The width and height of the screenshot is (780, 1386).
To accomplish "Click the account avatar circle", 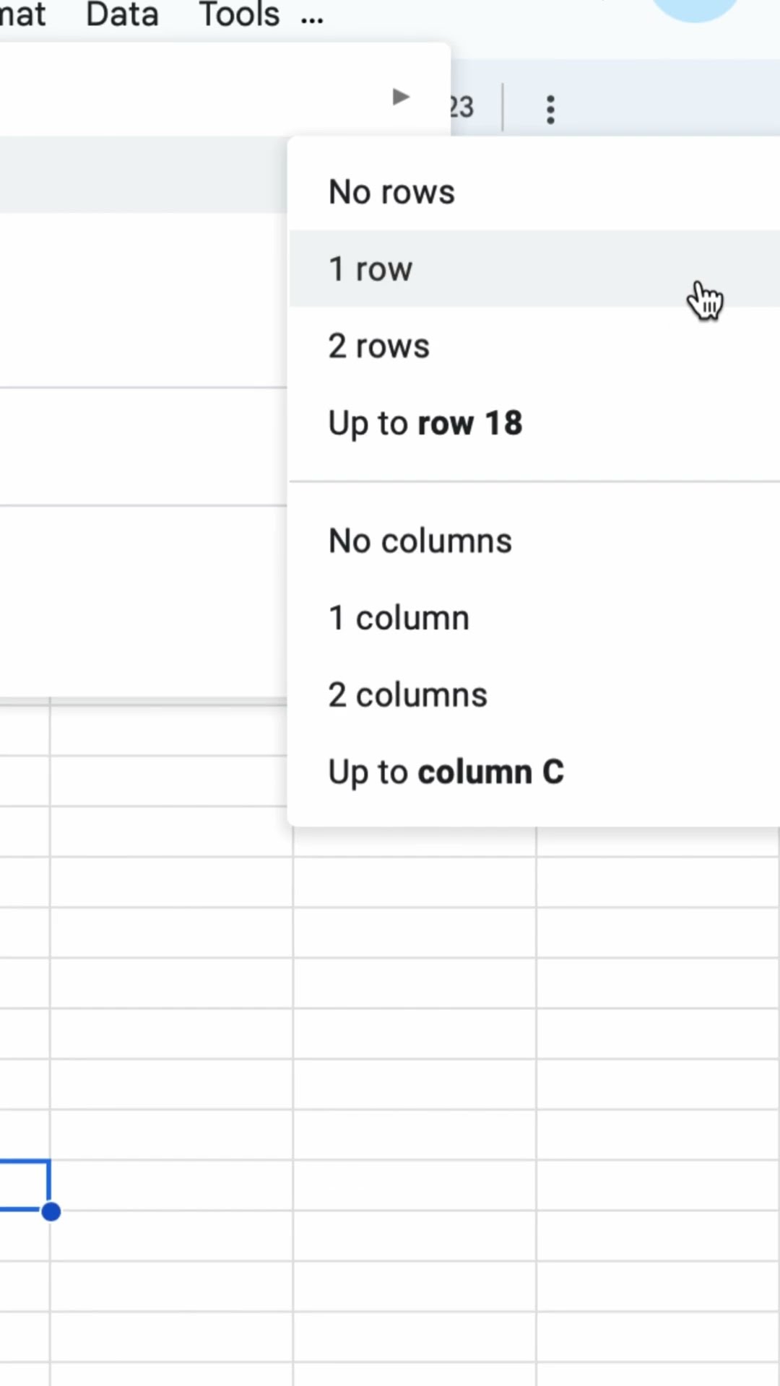I will pos(695,9).
